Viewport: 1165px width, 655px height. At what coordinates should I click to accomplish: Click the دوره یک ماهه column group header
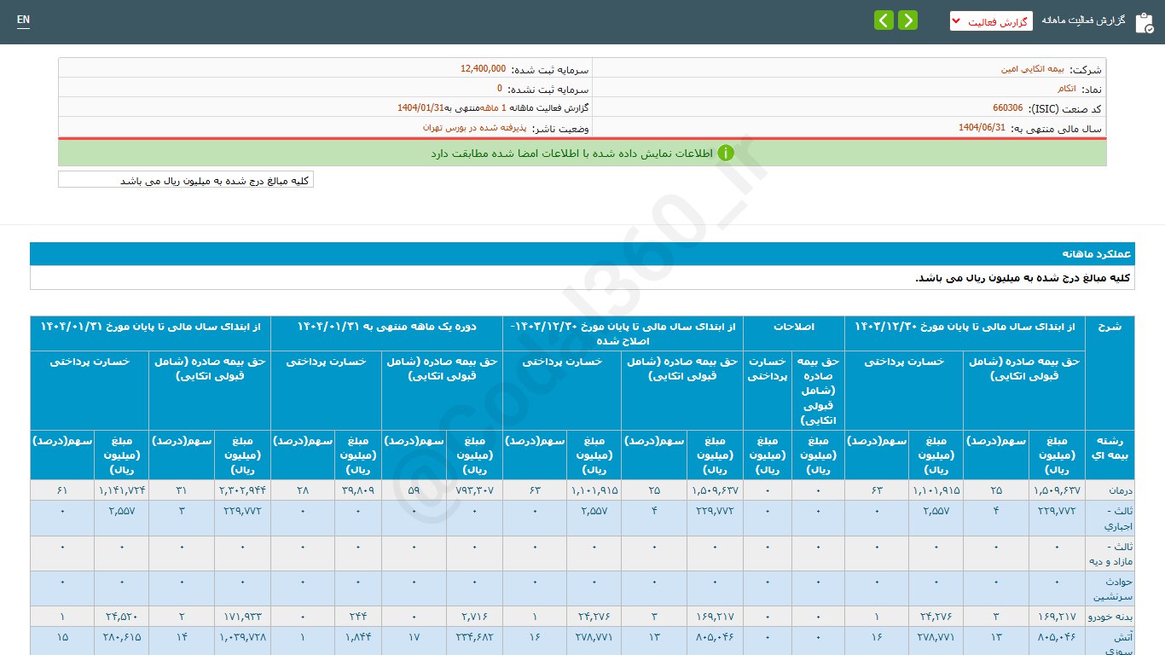point(386,327)
